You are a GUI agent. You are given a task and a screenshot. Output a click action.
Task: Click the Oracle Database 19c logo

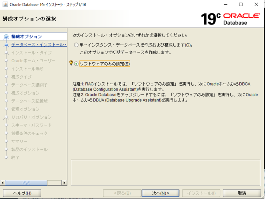[x=230, y=19]
